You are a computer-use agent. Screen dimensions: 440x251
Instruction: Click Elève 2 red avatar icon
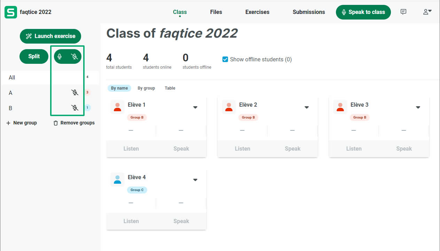pos(229,107)
